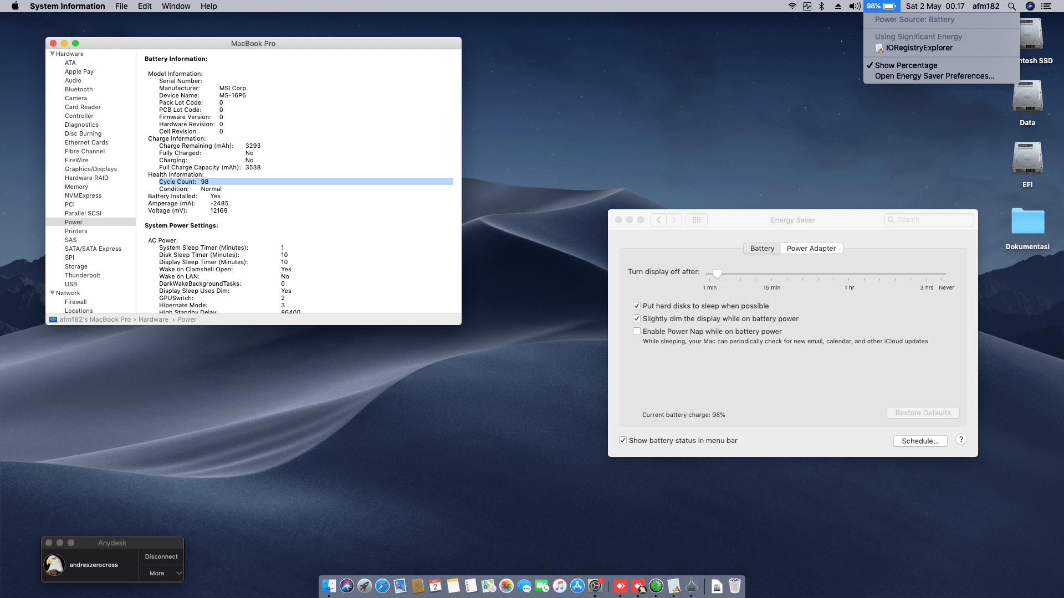1064x598 pixels.
Task: Open the Edit menu
Action: (145, 6)
